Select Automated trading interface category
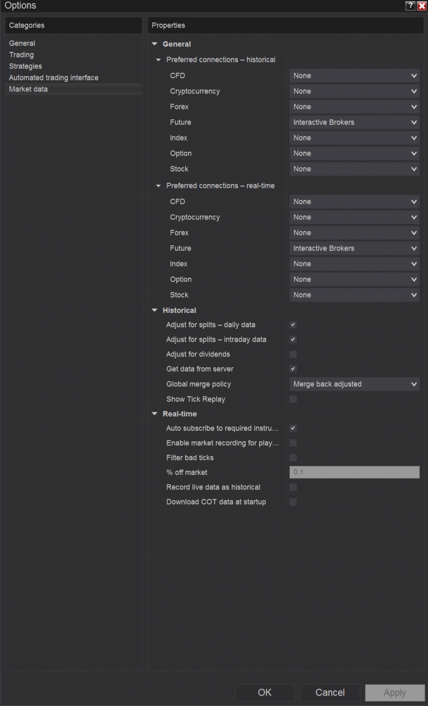The width and height of the screenshot is (428, 706). [x=53, y=78]
